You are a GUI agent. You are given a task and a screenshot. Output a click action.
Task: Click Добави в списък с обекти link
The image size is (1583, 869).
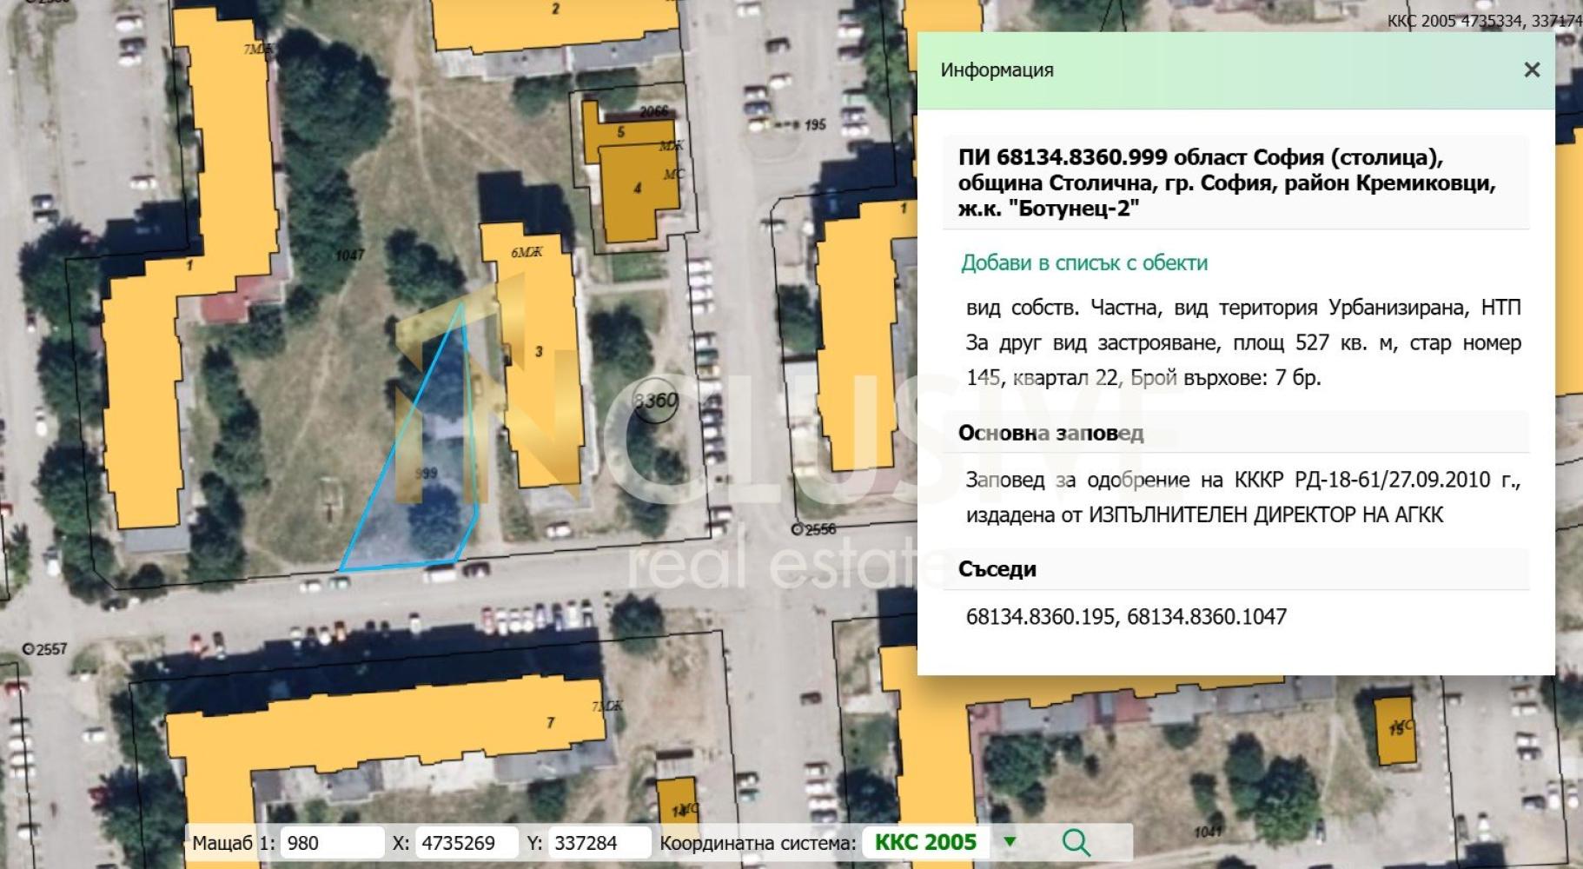click(1084, 262)
